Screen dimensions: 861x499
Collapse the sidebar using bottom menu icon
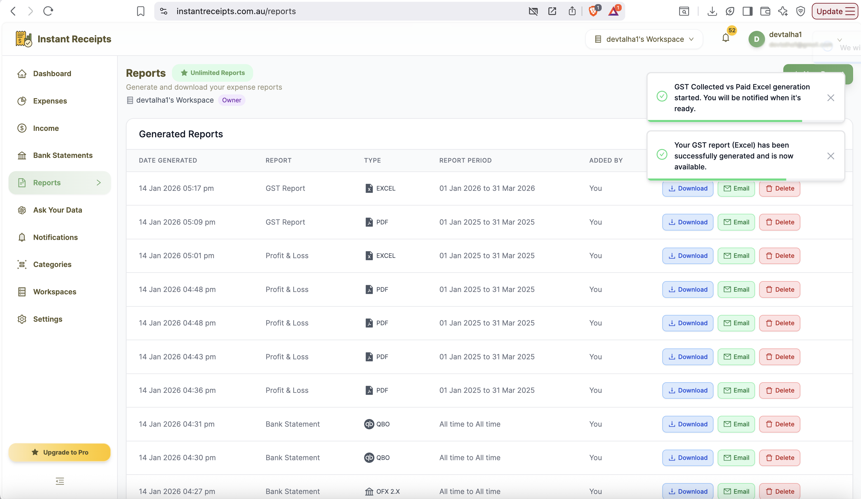(x=60, y=481)
